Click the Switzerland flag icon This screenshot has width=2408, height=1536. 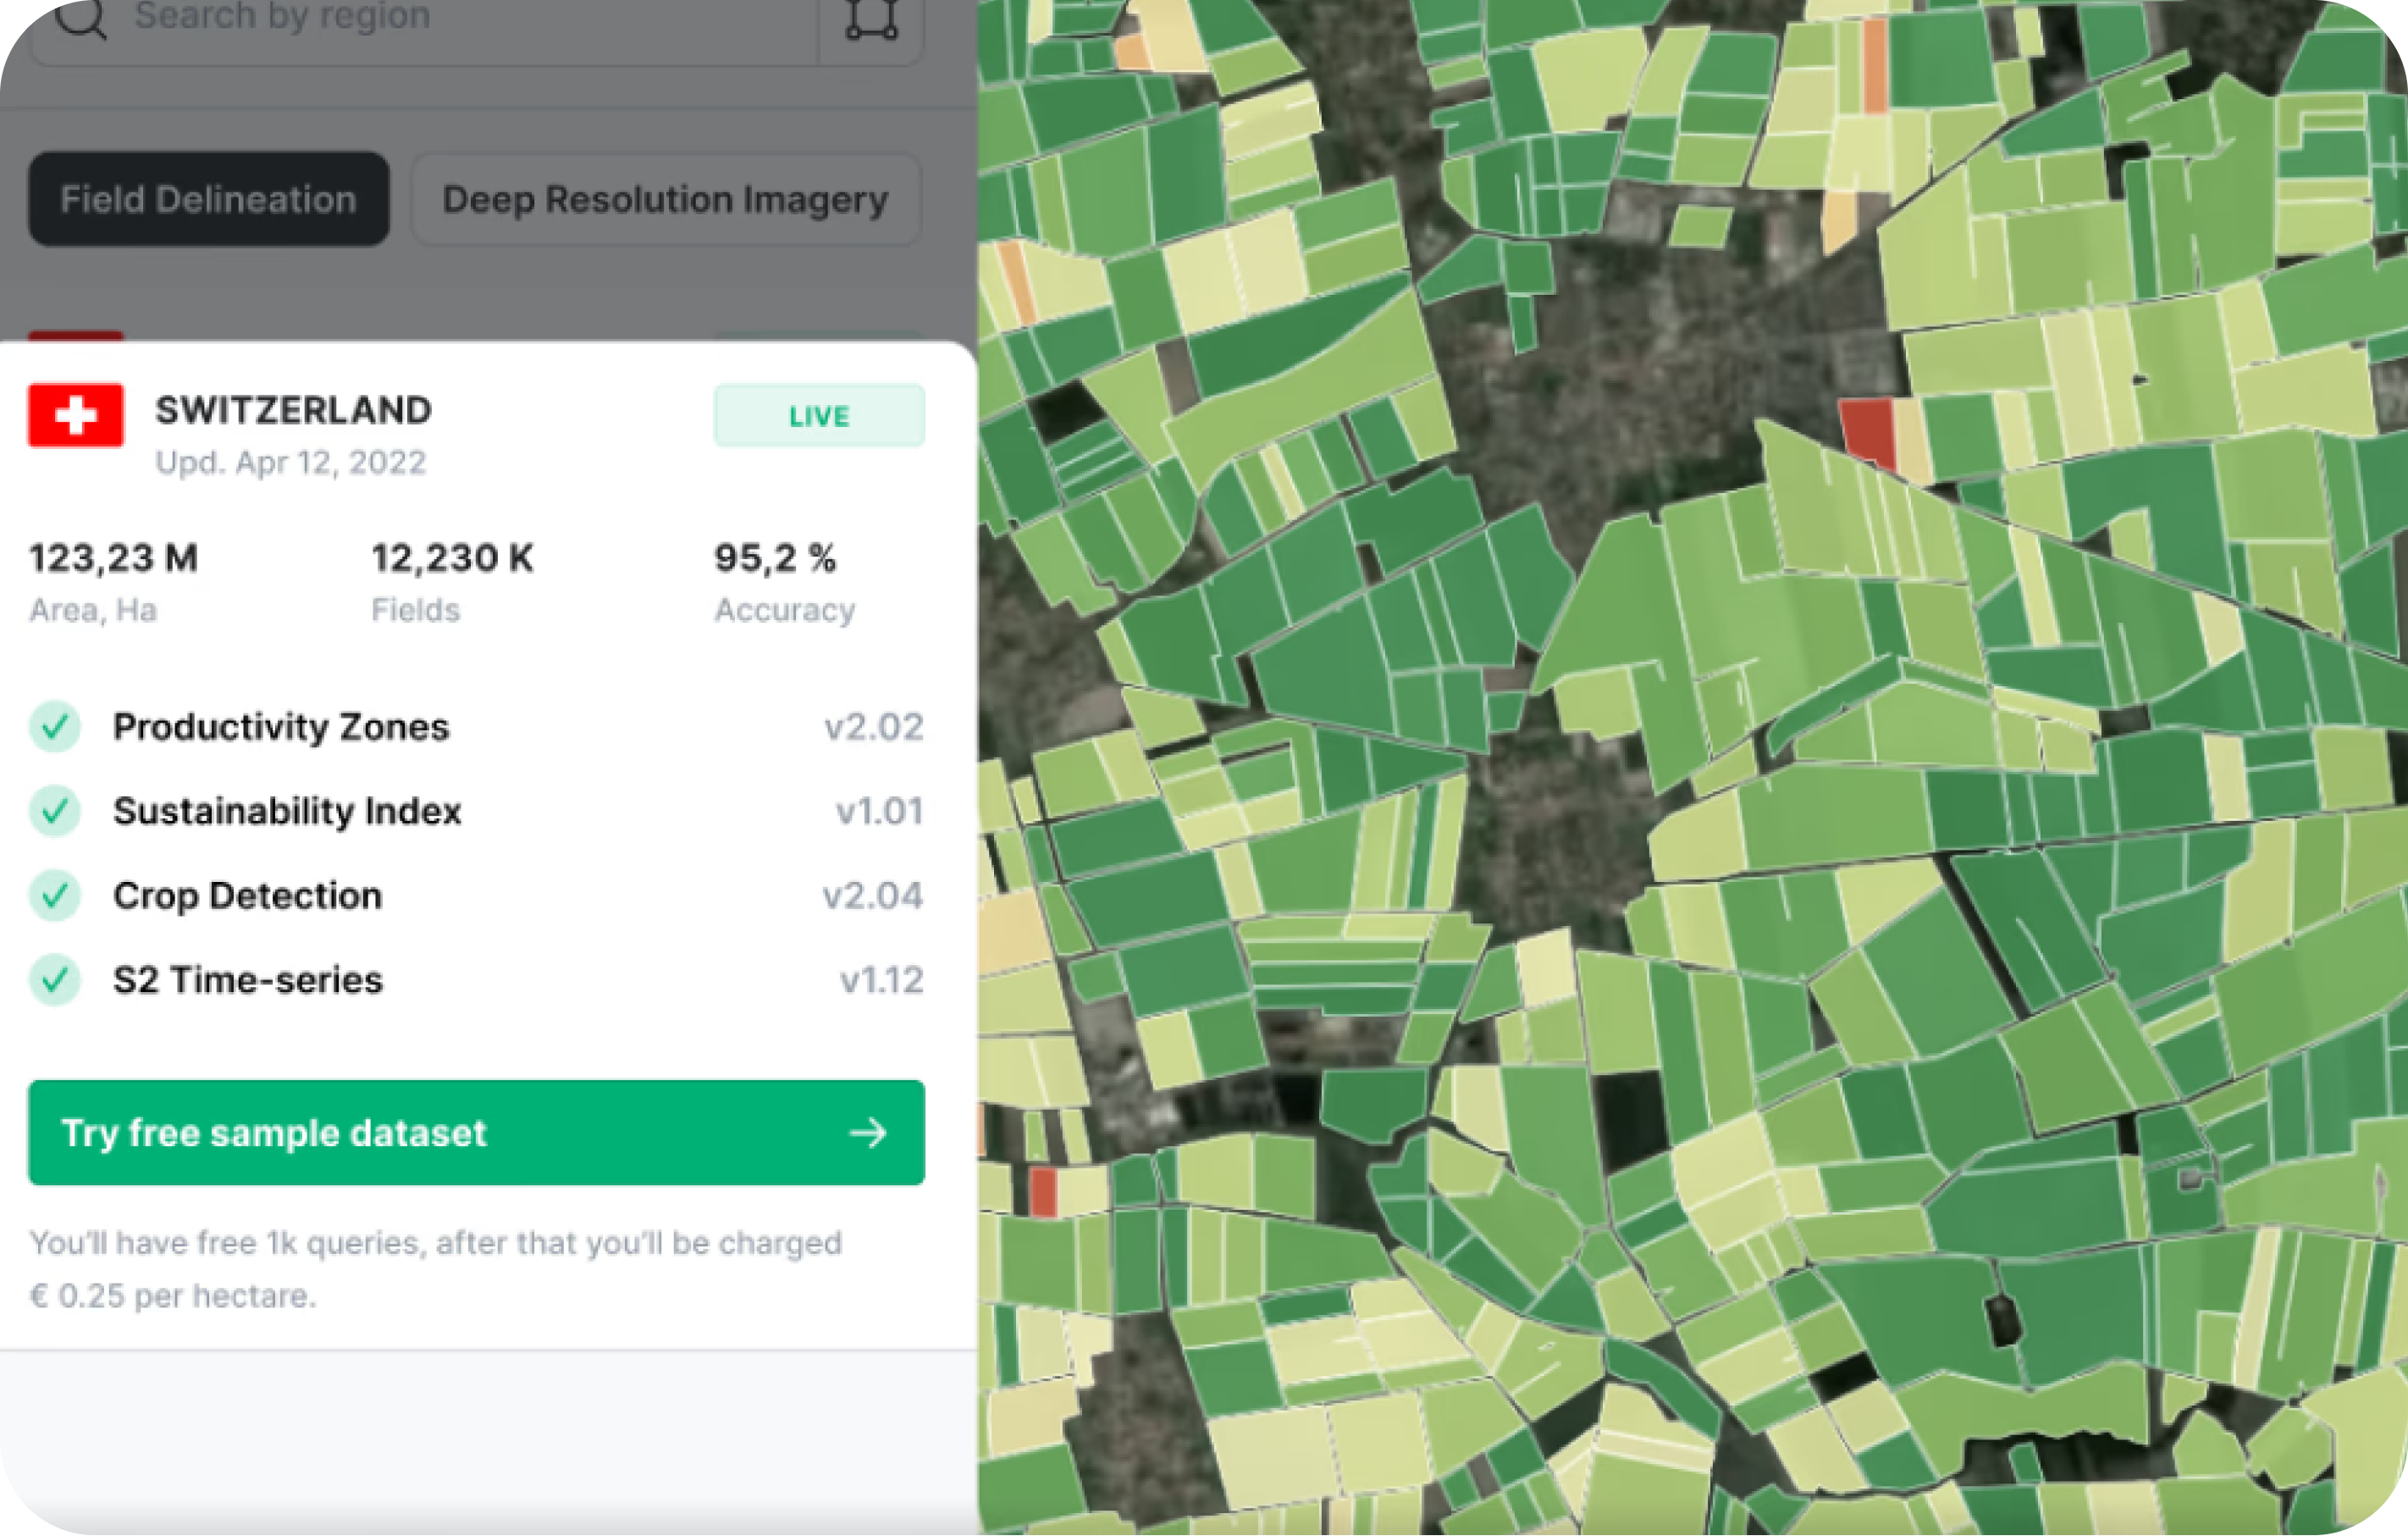click(76, 414)
